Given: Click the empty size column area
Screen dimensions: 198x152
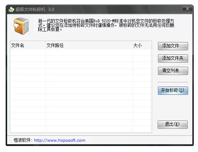Looking at the screenshot, I should pyautogui.click(x=142, y=90).
